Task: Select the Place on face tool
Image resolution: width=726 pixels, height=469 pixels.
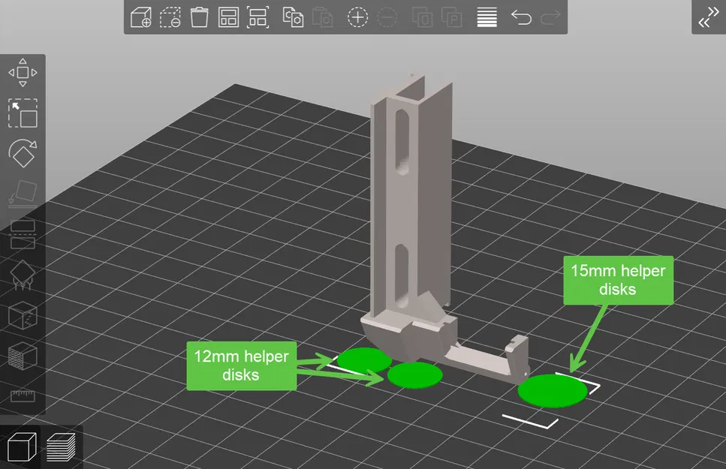Action: 23,194
